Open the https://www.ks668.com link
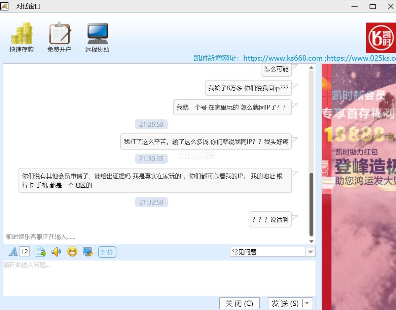 pos(283,58)
